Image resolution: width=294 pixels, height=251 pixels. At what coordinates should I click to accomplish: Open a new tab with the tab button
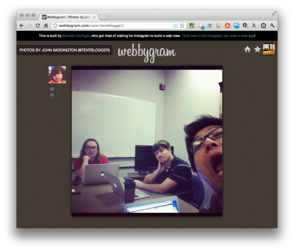tap(103, 17)
